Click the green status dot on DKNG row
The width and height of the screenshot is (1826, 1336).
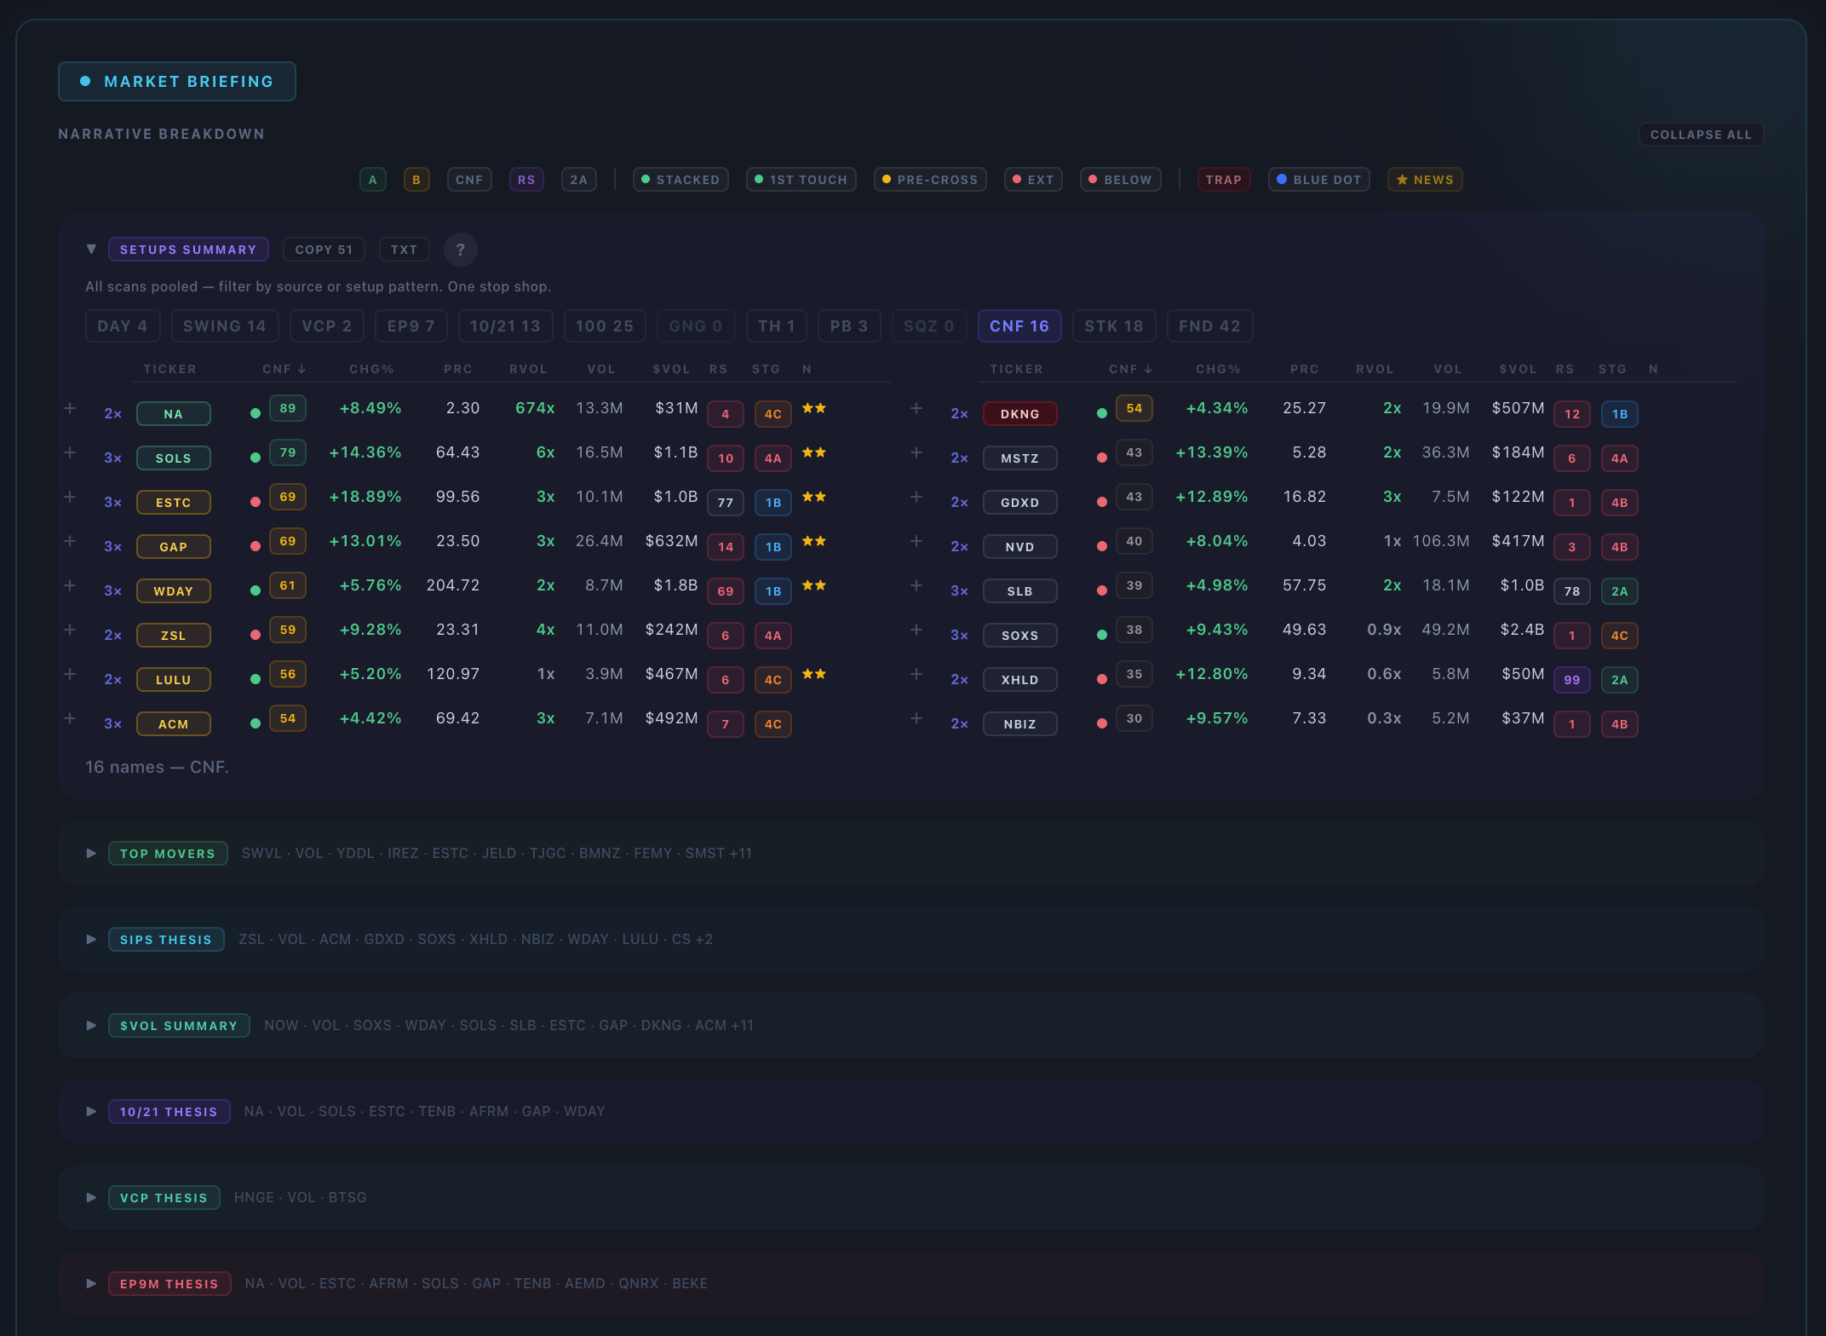tap(1102, 413)
